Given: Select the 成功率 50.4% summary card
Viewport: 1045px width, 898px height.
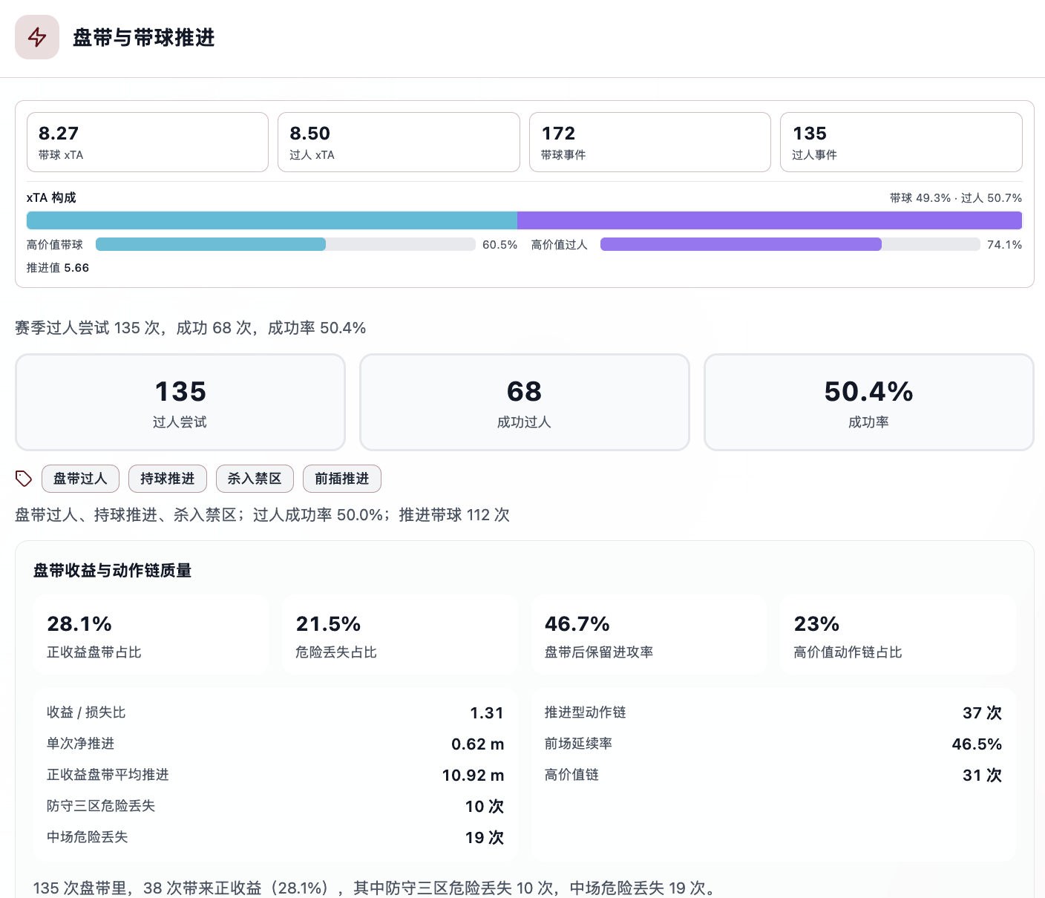Looking at the screenshot, I should click(869, 402).
